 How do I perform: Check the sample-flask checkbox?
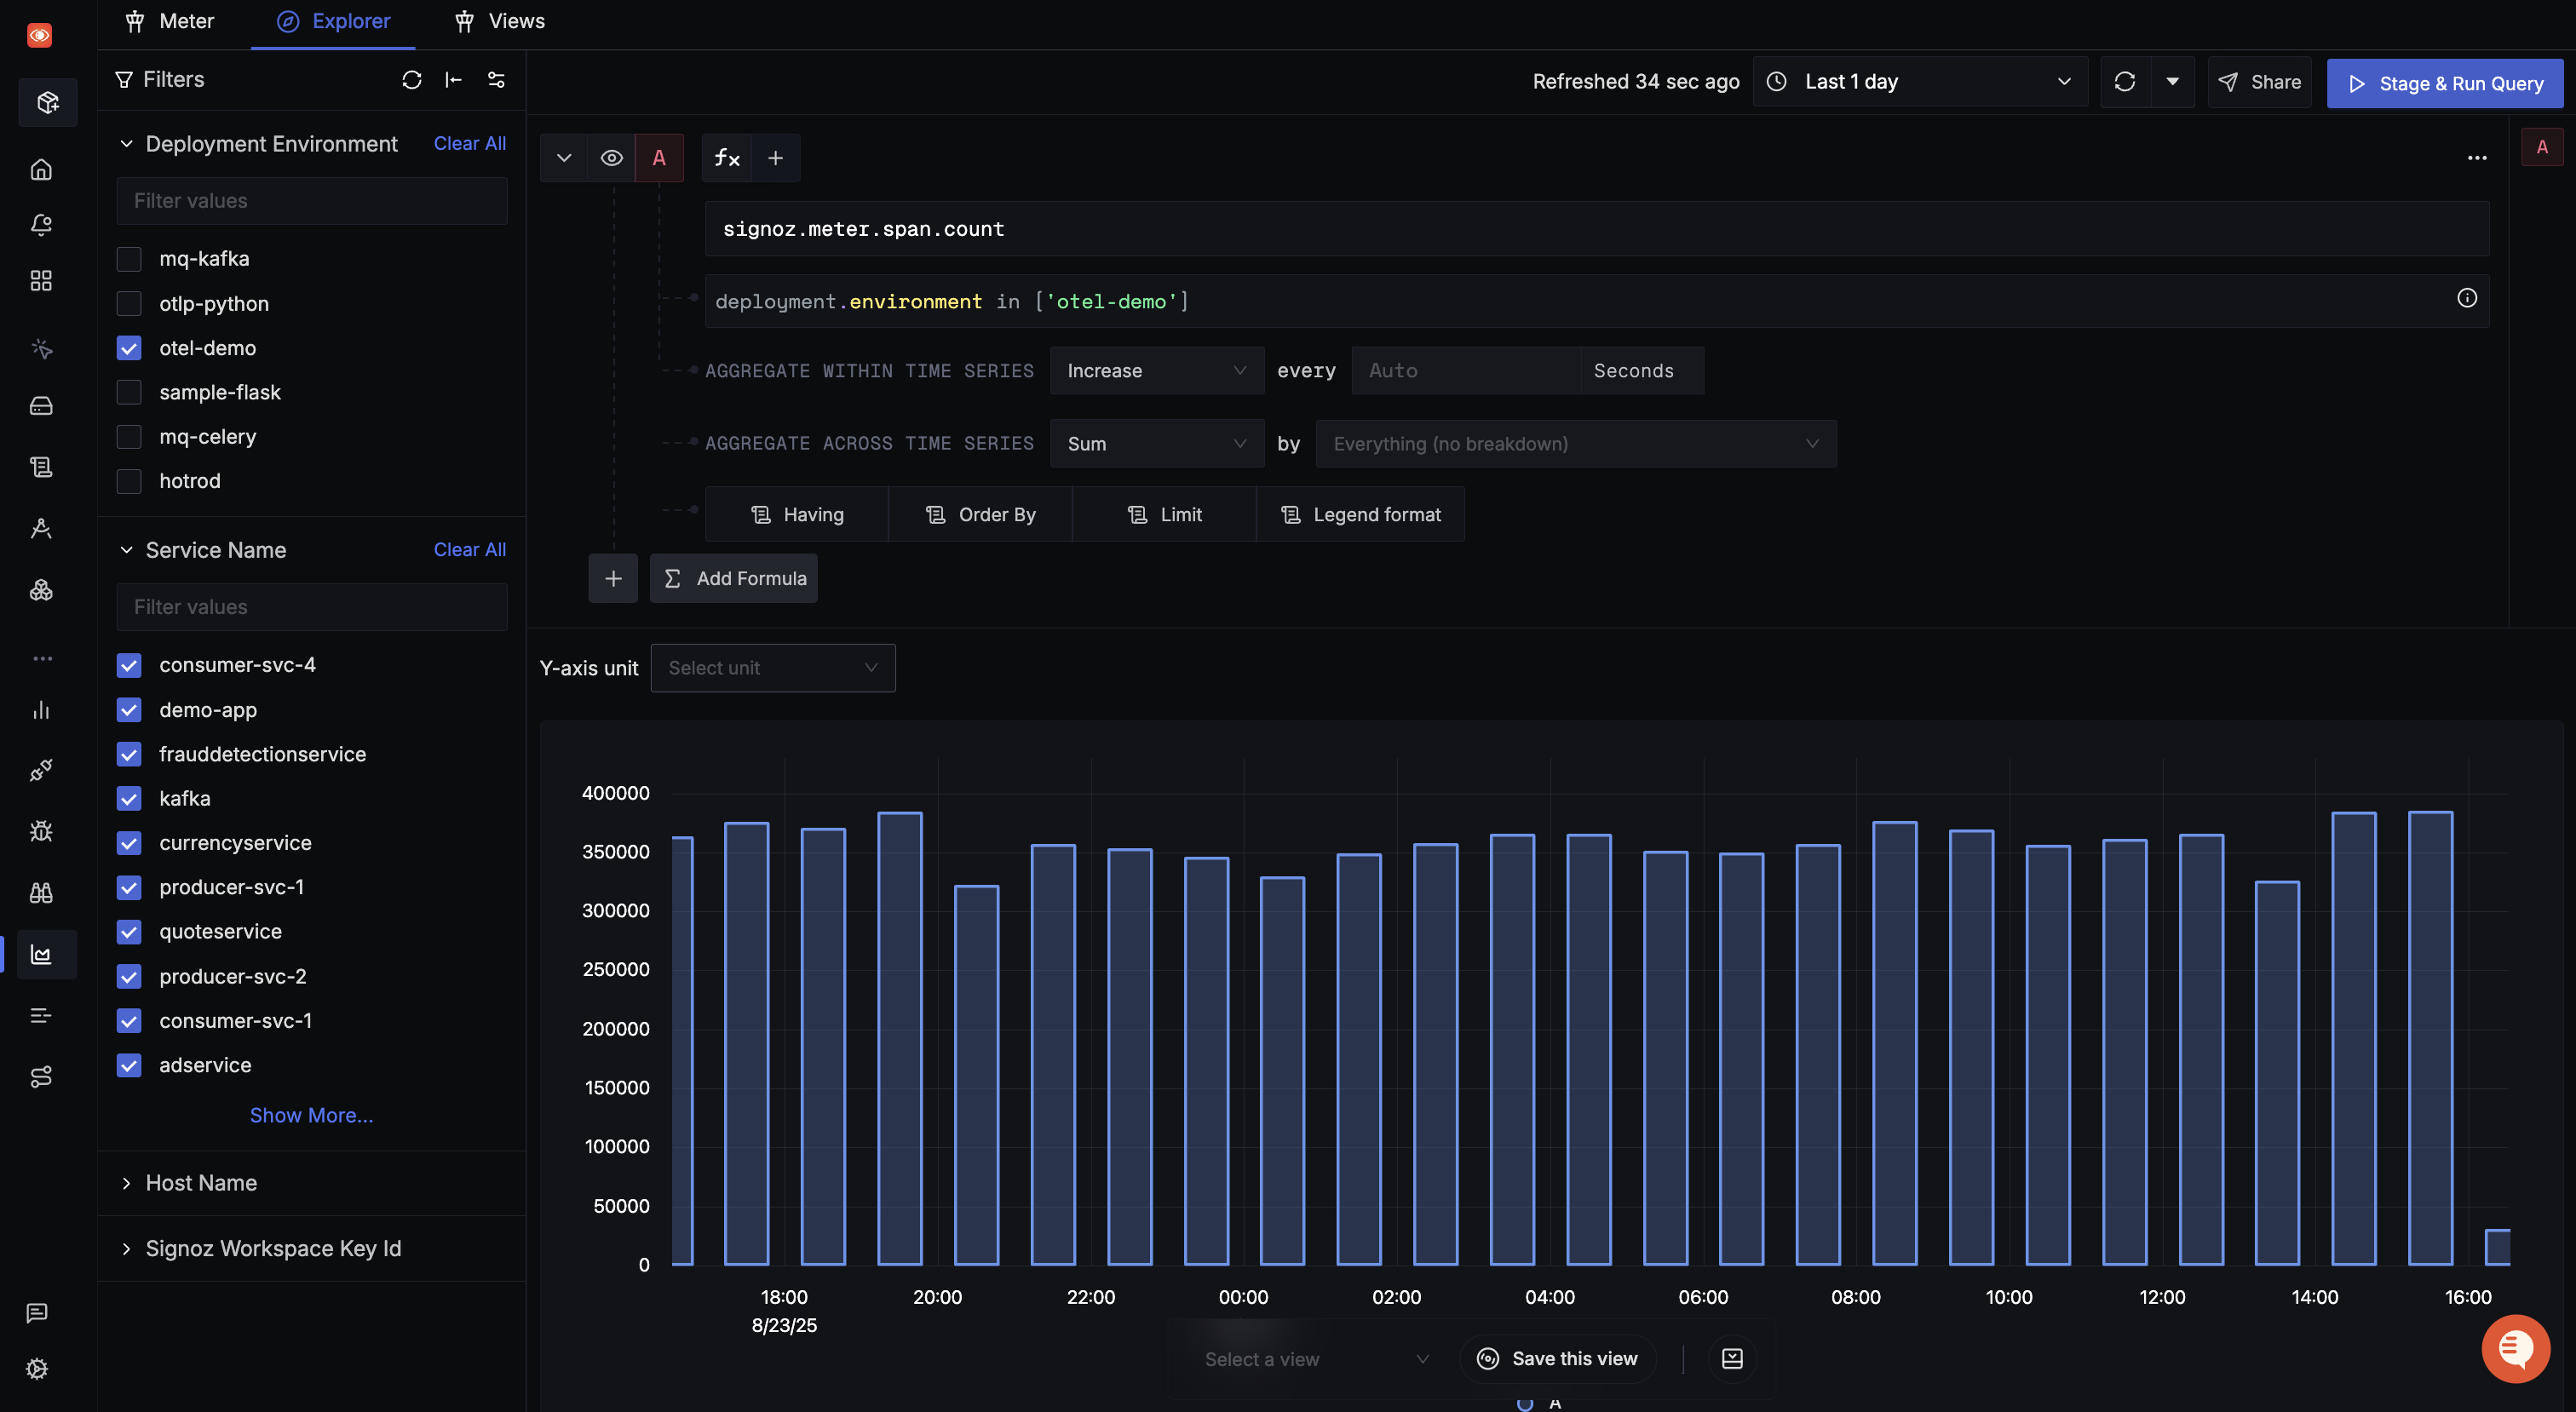point(129,392)
